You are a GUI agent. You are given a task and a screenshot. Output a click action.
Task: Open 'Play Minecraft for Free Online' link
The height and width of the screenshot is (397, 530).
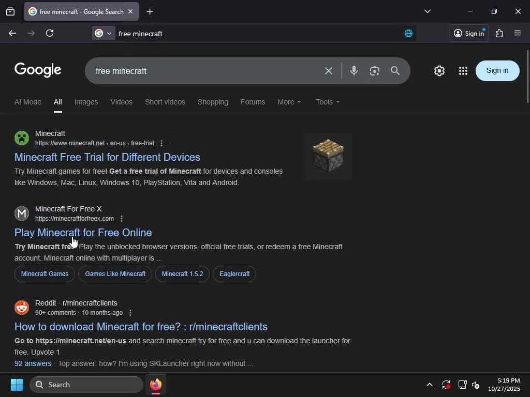83,233
